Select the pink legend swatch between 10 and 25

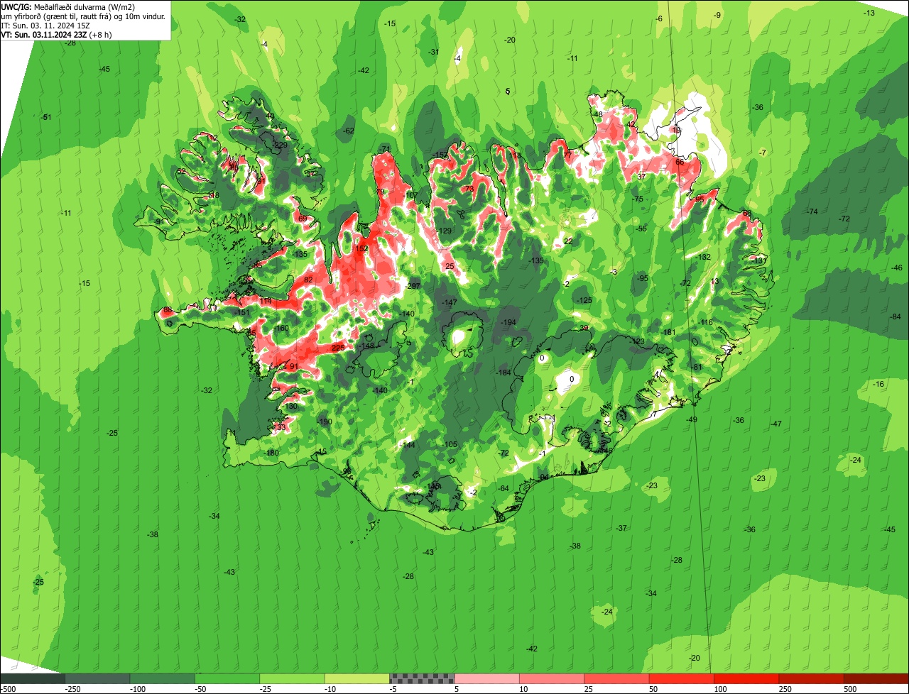[x=552, y=678]
